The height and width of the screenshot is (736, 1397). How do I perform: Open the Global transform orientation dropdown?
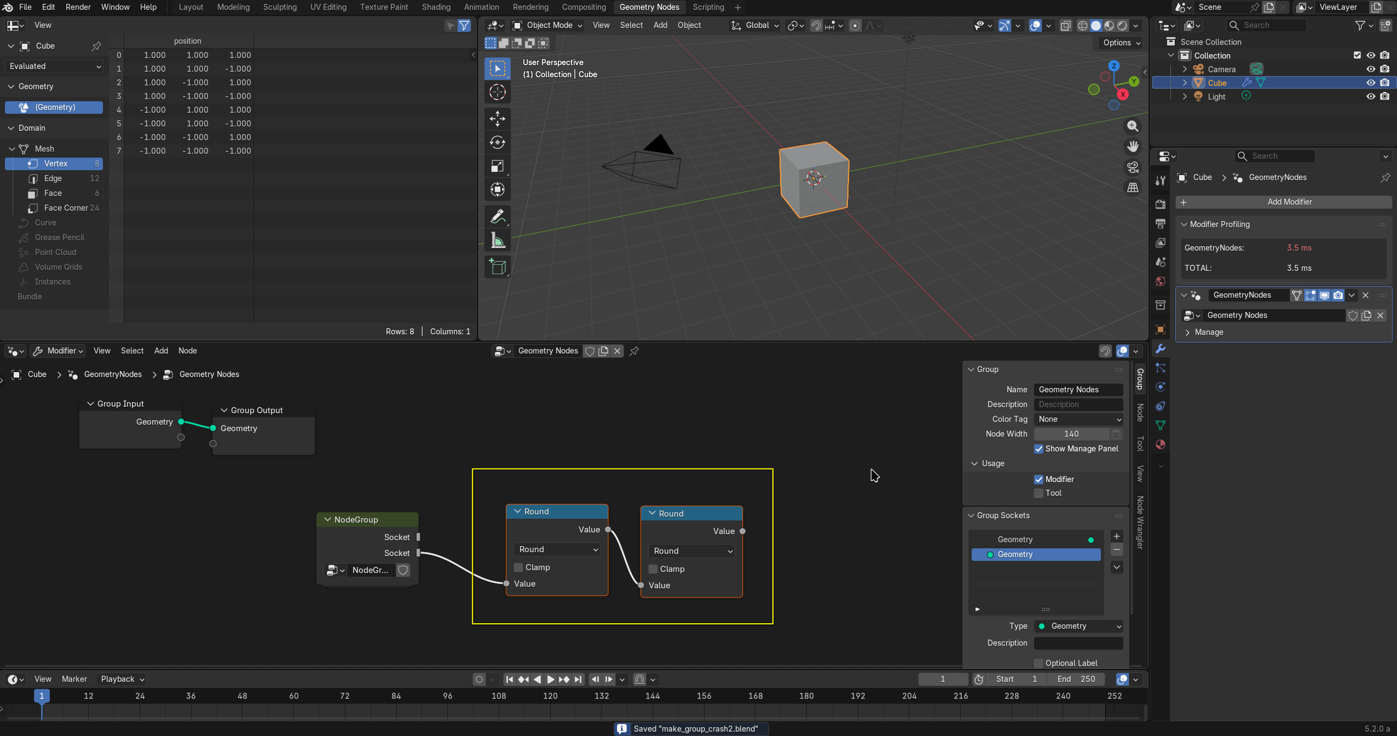click(754, 25)
